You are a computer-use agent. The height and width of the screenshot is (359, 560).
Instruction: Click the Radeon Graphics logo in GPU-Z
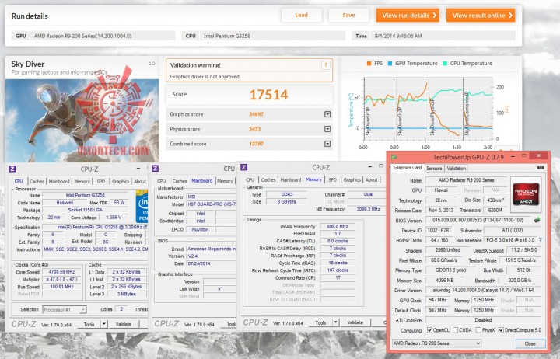coord(526,193)
